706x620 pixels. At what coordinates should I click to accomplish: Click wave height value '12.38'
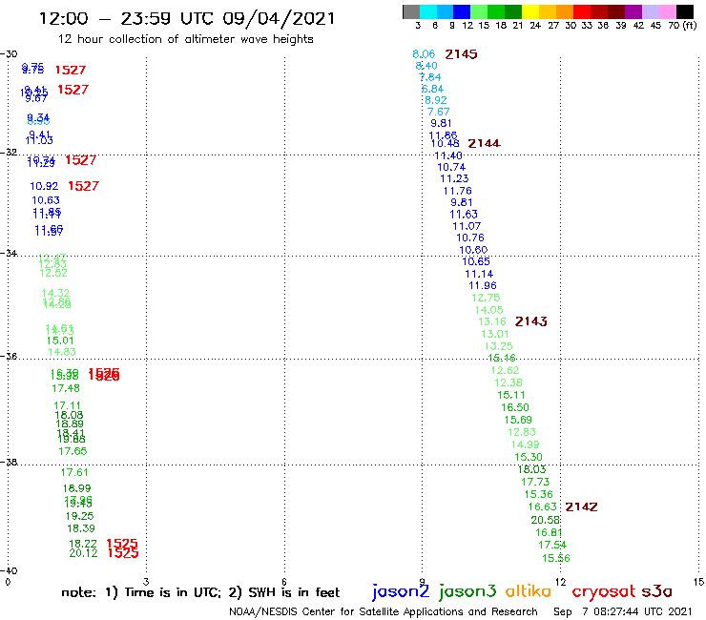[x=509, y=383]
